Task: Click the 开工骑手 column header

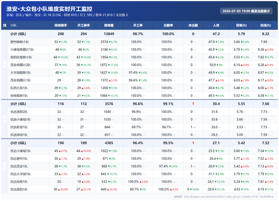Action: click(84, 26)
